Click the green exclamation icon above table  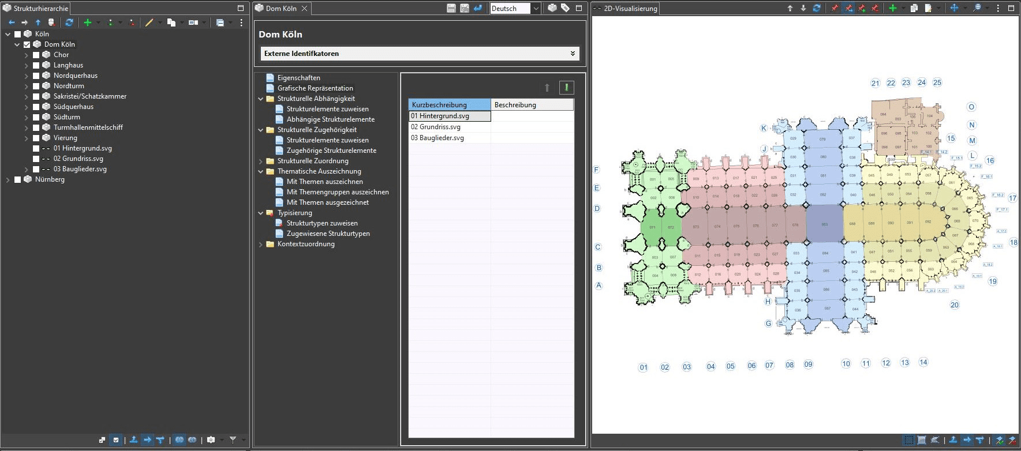566,88
